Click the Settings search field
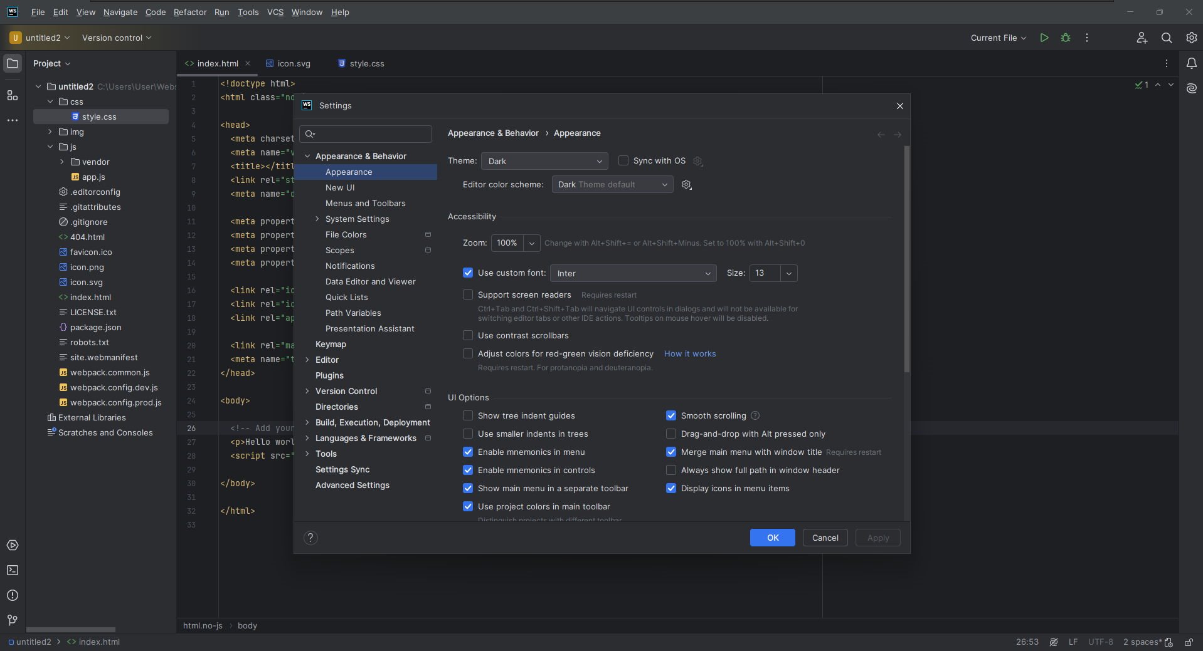Viewport: 1203px width, 651px height. [366, 133]
